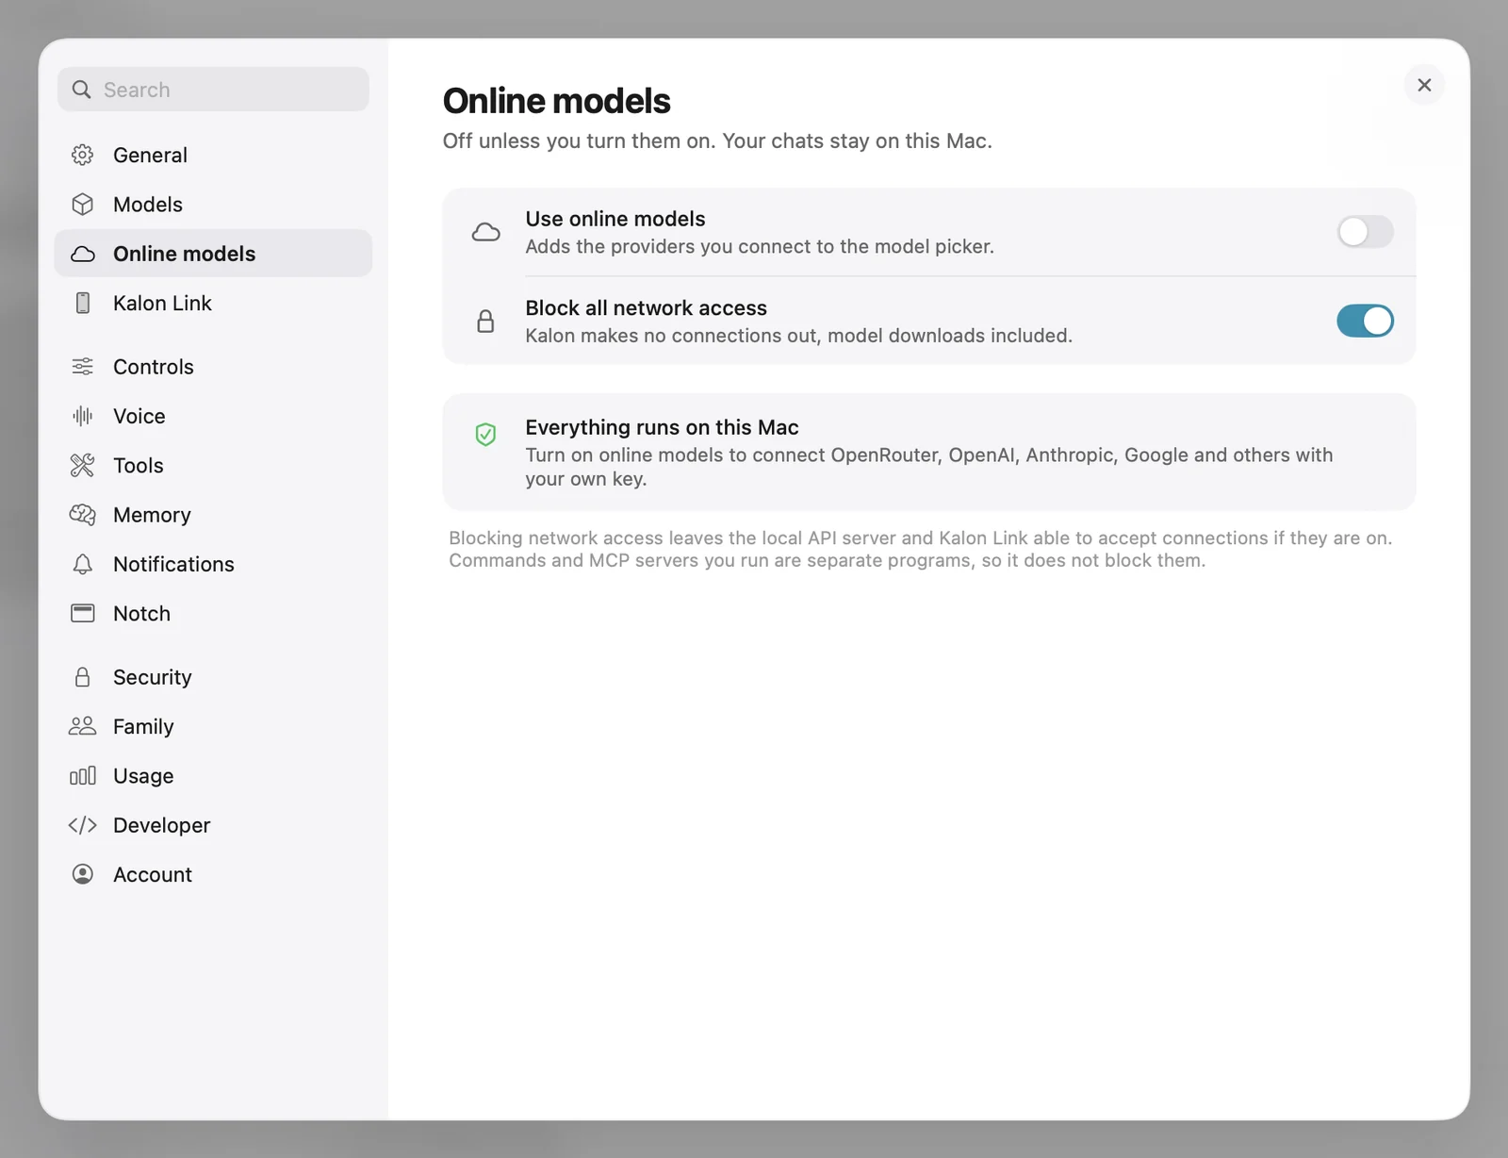This screenshot has height=1158, width=1508.
Task: Enable the Use online models switch
Action: [x=1365, y=232]
